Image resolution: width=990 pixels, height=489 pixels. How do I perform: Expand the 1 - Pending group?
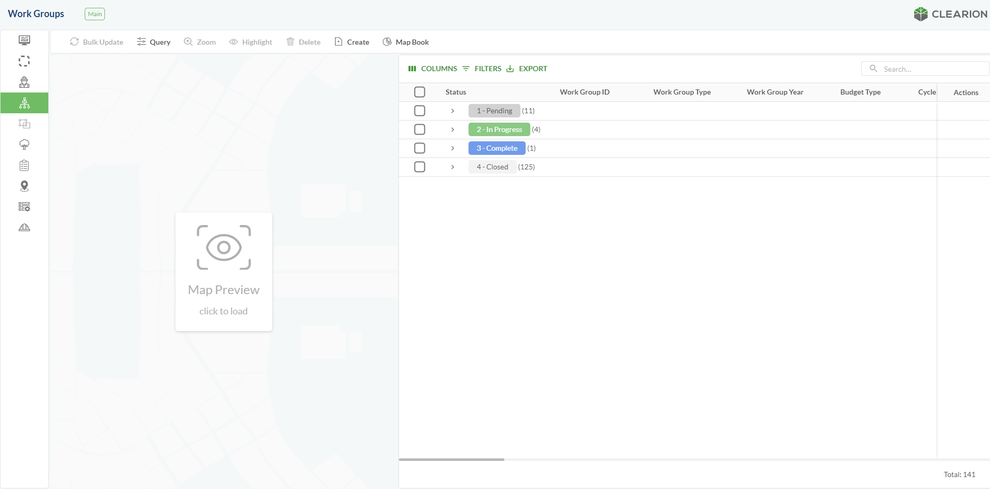coord(452,111)
